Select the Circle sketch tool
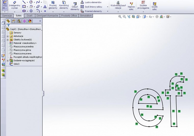 coord(31,2)
